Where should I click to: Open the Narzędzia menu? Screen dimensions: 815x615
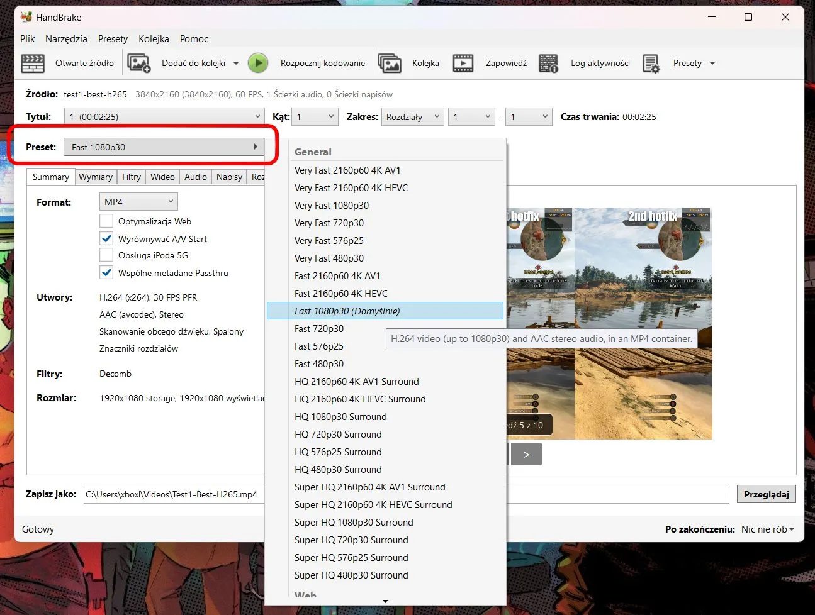click(66, 39)
